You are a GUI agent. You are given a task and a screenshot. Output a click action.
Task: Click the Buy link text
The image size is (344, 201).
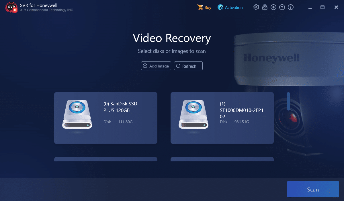point(208,8)
